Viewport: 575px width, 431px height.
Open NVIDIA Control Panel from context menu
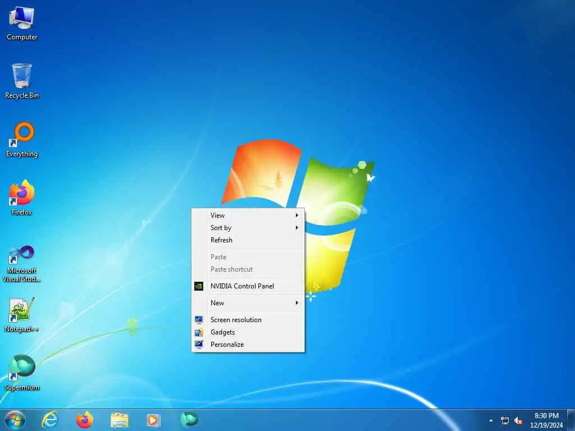pos(248,286)
